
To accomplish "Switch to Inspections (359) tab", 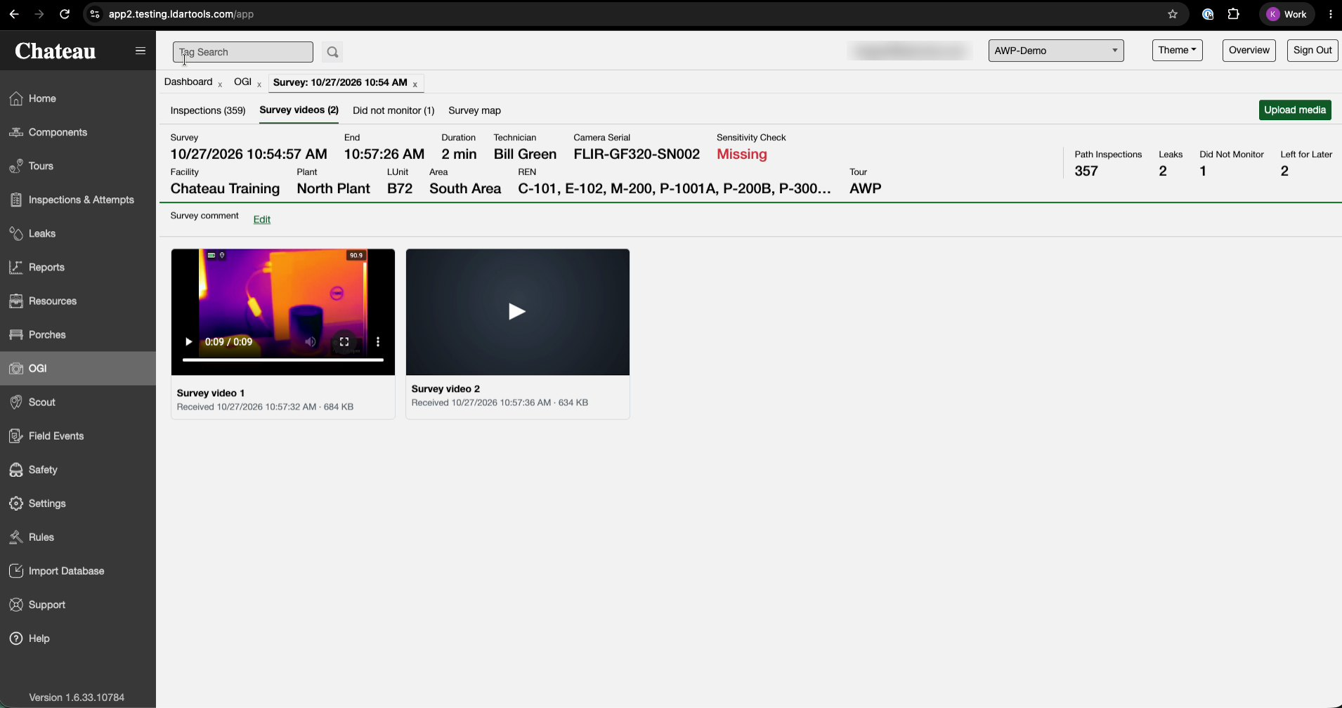I will 208,110.
